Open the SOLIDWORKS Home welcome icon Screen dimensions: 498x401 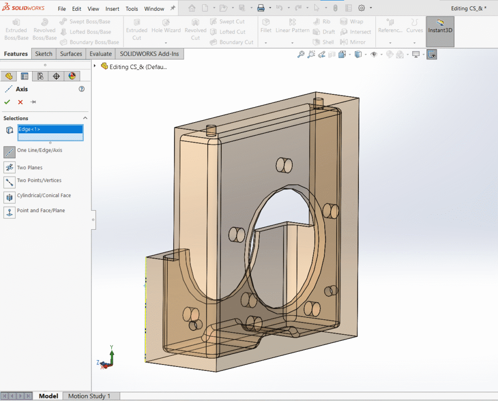tap(192, 8)
